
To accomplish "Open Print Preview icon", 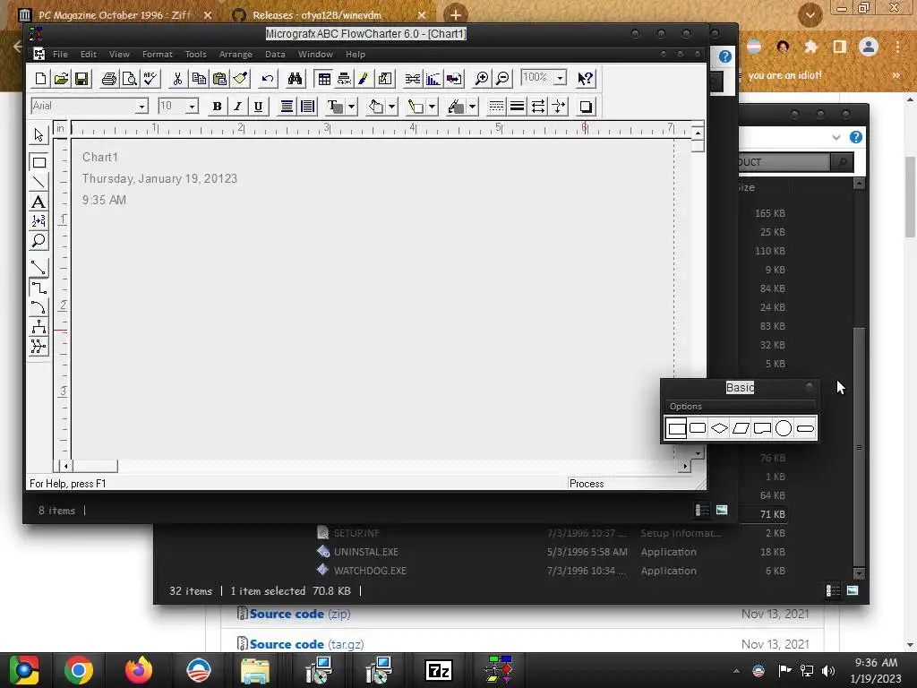I will point(129,79).
